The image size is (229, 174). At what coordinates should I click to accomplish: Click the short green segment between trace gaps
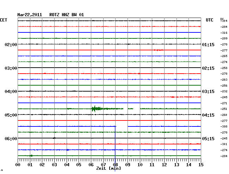point(130,108)
